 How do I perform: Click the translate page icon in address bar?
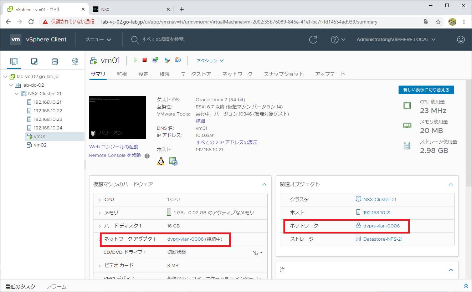click(x=426, y=22)
